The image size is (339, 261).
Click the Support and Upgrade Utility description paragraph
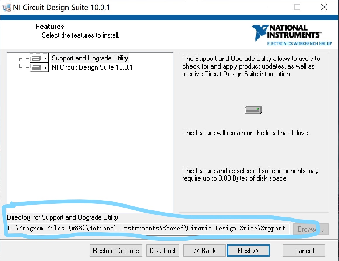point(251,66)
